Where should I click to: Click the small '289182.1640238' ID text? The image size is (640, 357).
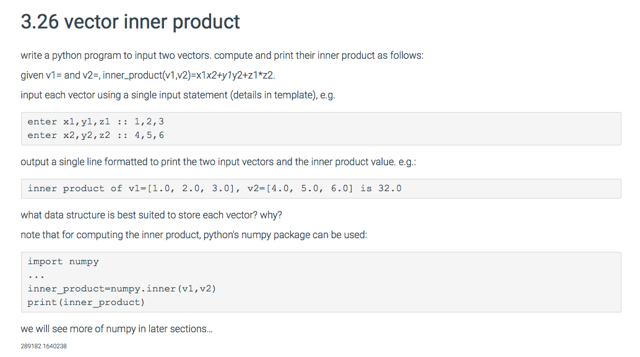[43, 346]
